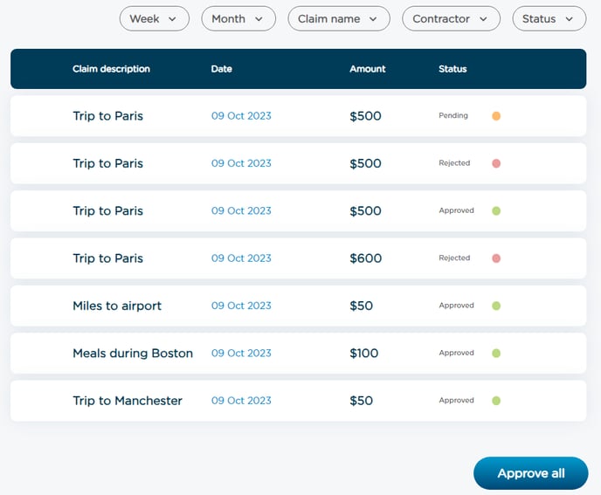The image size is (601, 495).
Task: Open the Trip to Manchester claim
Action: tap(128, 401)
